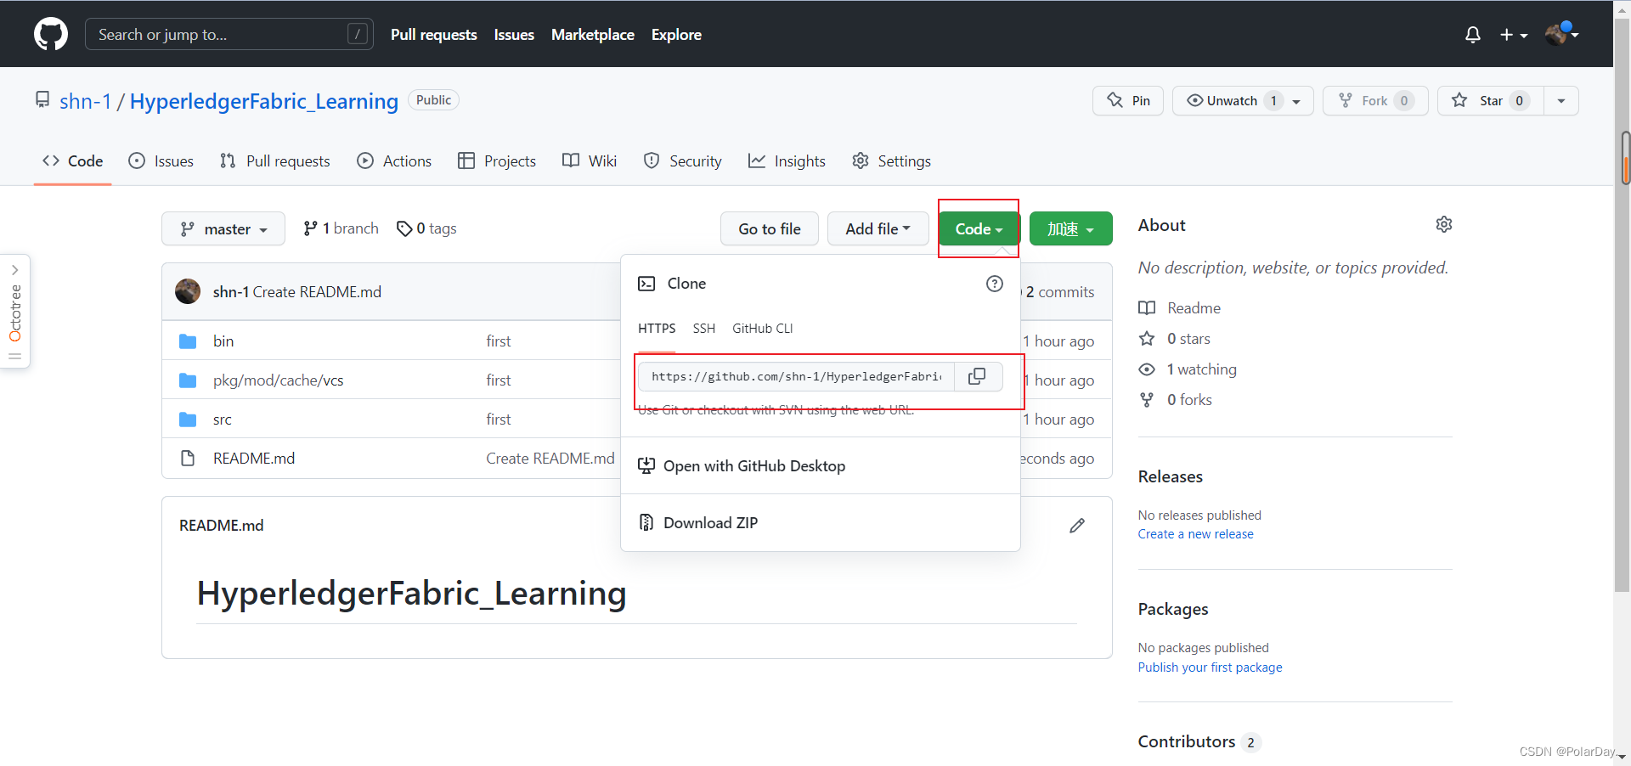Toggle the green Code dropdown

[x=979, y=228]
